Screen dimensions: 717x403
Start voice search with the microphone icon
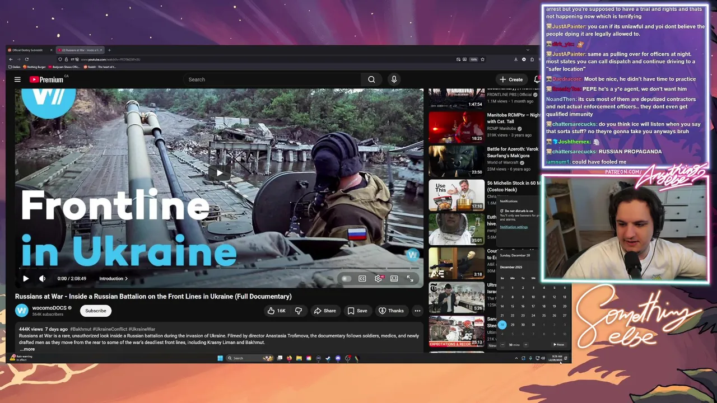[394, 79]
